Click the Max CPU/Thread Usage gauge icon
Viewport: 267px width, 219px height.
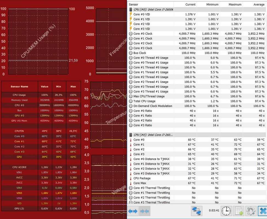(x=131, y=96)
